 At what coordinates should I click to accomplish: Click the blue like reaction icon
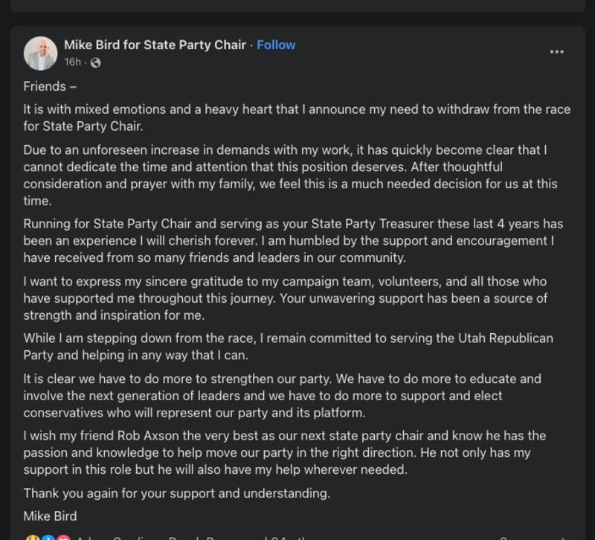tap(48, 537)
